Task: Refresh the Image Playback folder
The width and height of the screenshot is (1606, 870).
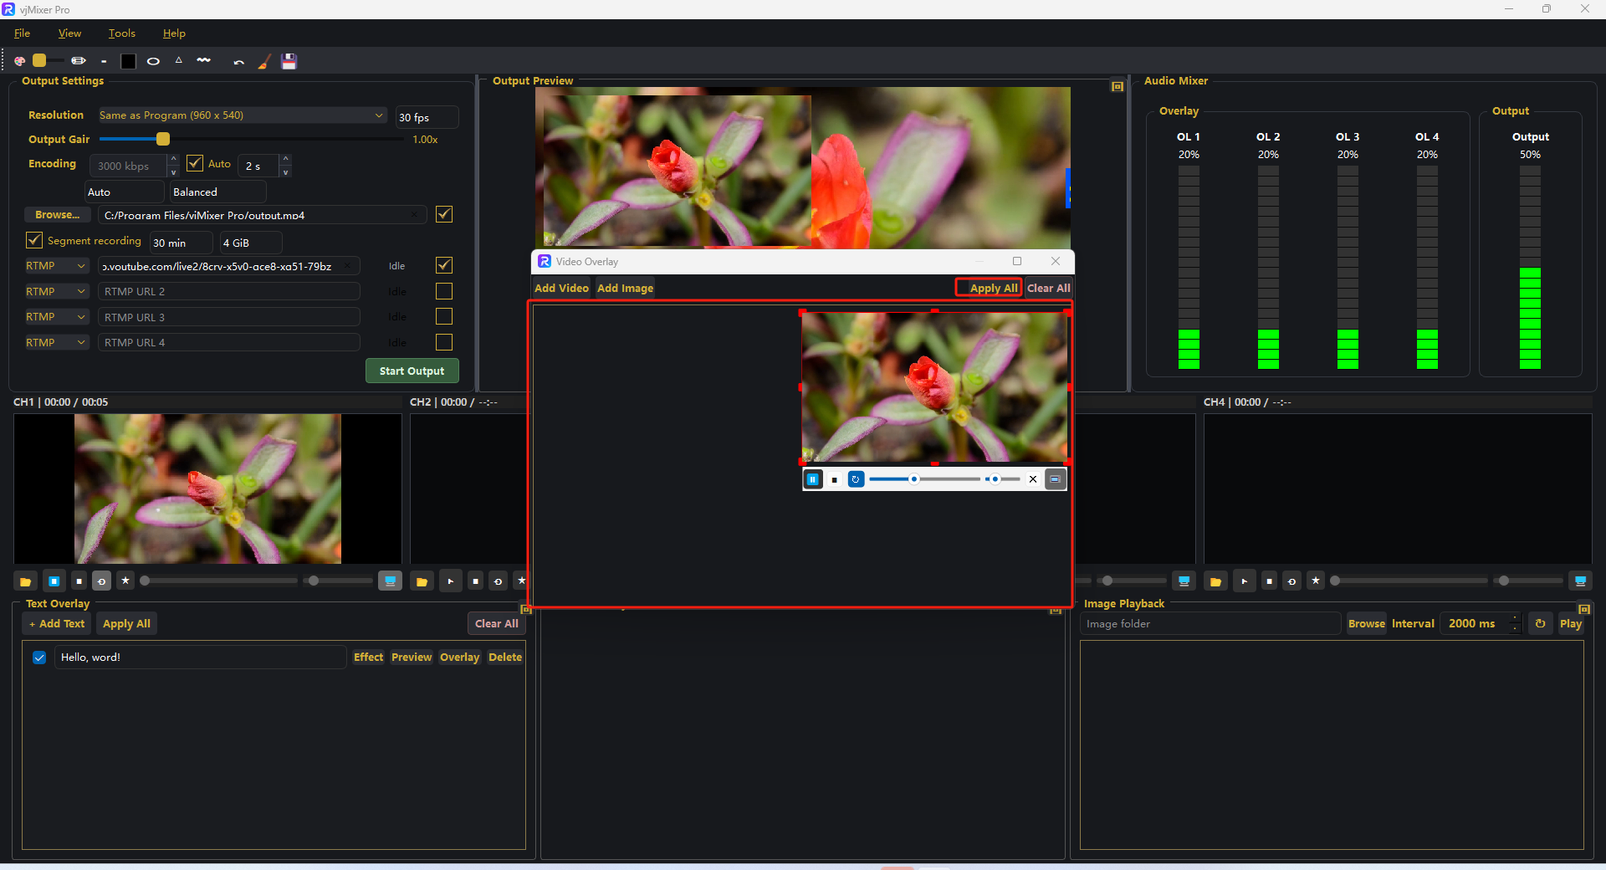Action: [x=1540, y=624]
